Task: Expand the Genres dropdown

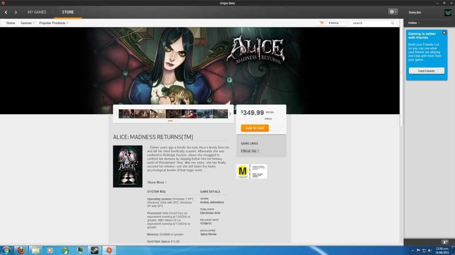Action: pos(28,23)
